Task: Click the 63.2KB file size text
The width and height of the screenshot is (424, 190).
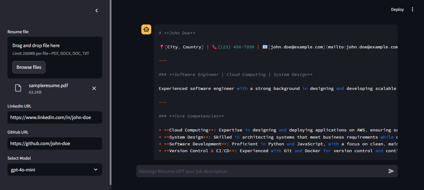Action: tap(35, 92)
